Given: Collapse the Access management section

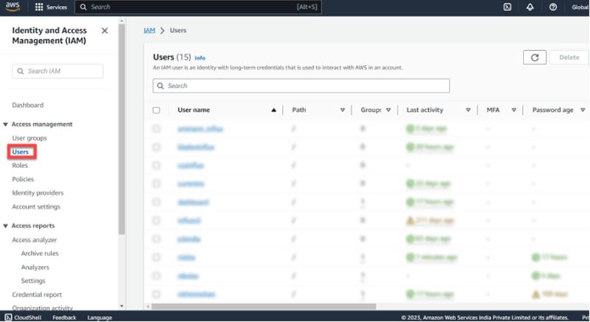Looking at the screenshot, I should tap(6, 124).
